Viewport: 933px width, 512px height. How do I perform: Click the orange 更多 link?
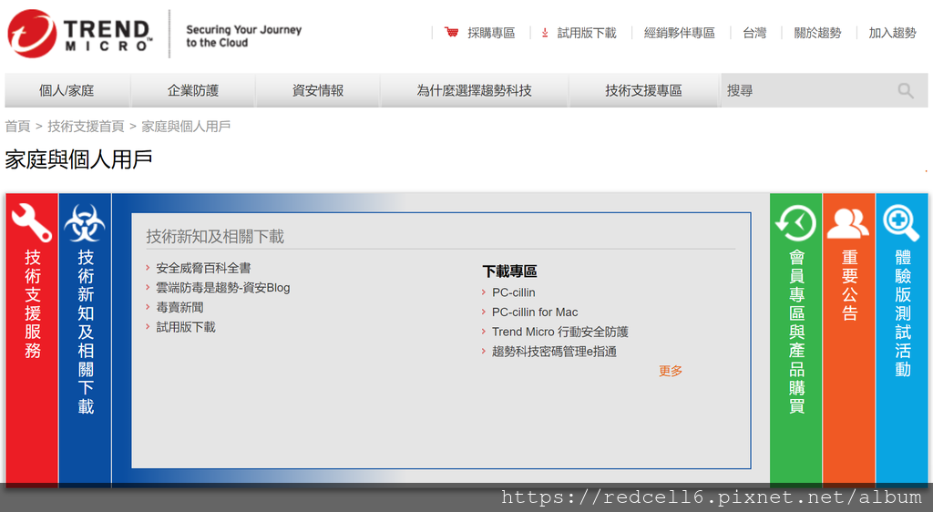[671, 371]
